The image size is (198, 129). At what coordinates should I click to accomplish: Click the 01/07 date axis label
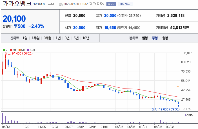69,126
